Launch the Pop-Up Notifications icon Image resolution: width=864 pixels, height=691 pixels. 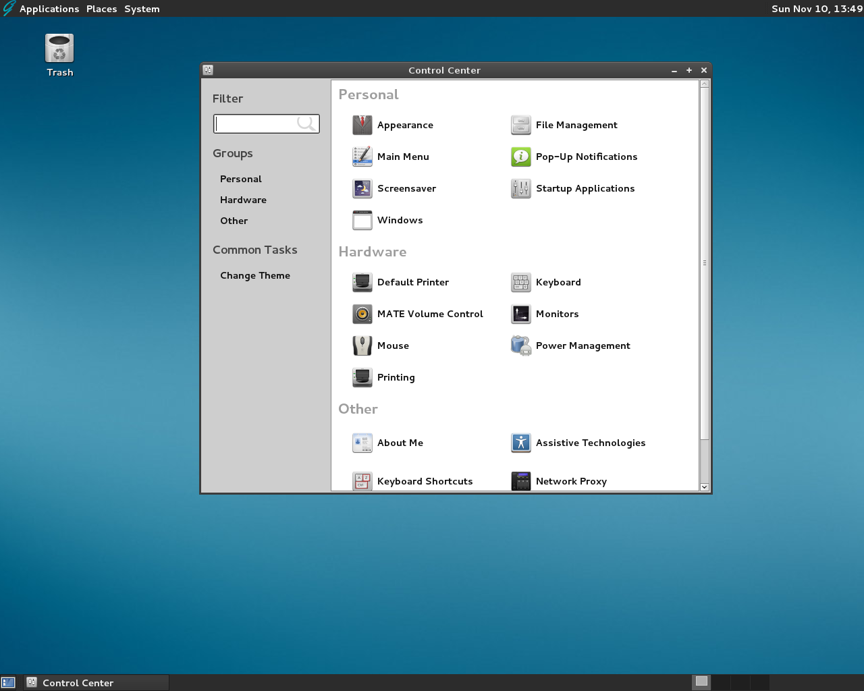[x=521, y=157]
